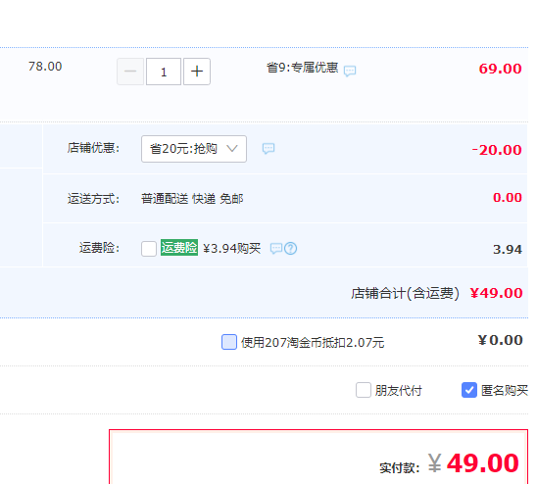This screenshot has width=537, height=484.
Task: Increase quantity with the plus button
Action: [x=197, y=72]
